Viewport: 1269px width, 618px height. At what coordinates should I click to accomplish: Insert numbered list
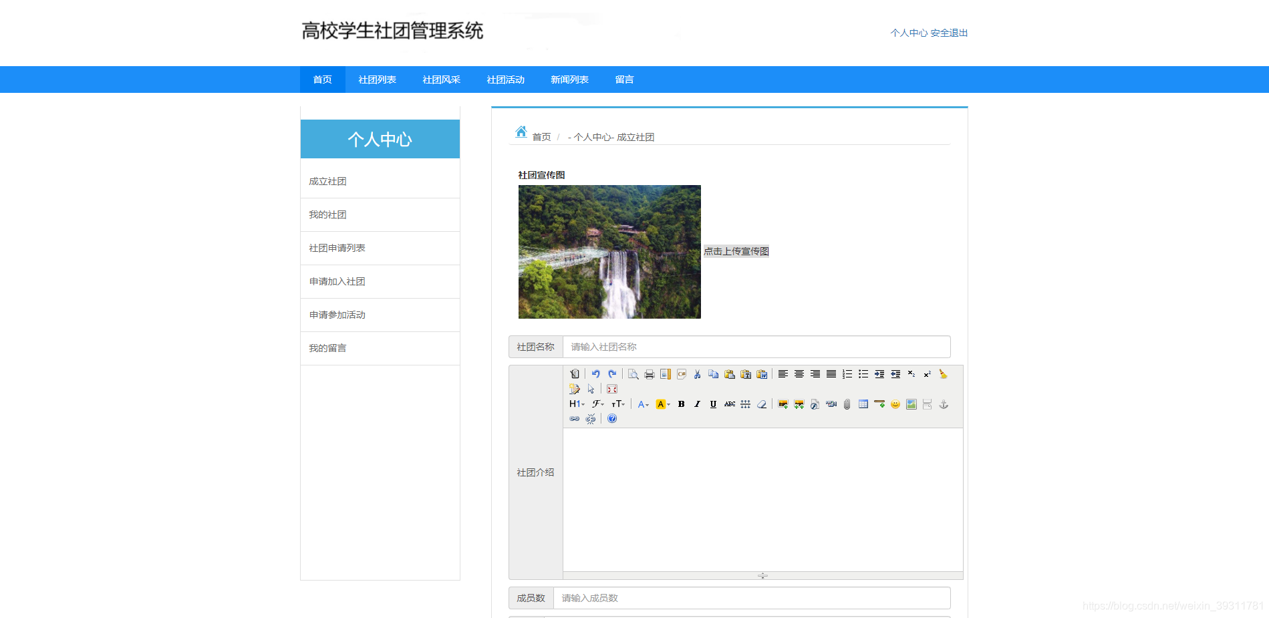point(847,374)
